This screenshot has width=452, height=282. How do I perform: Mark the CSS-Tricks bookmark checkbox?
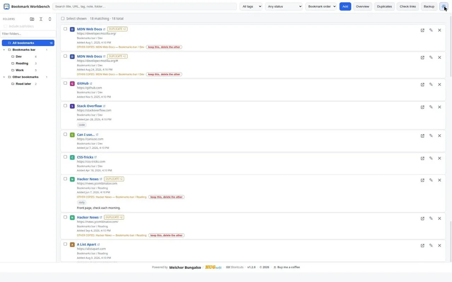(65, 157)
